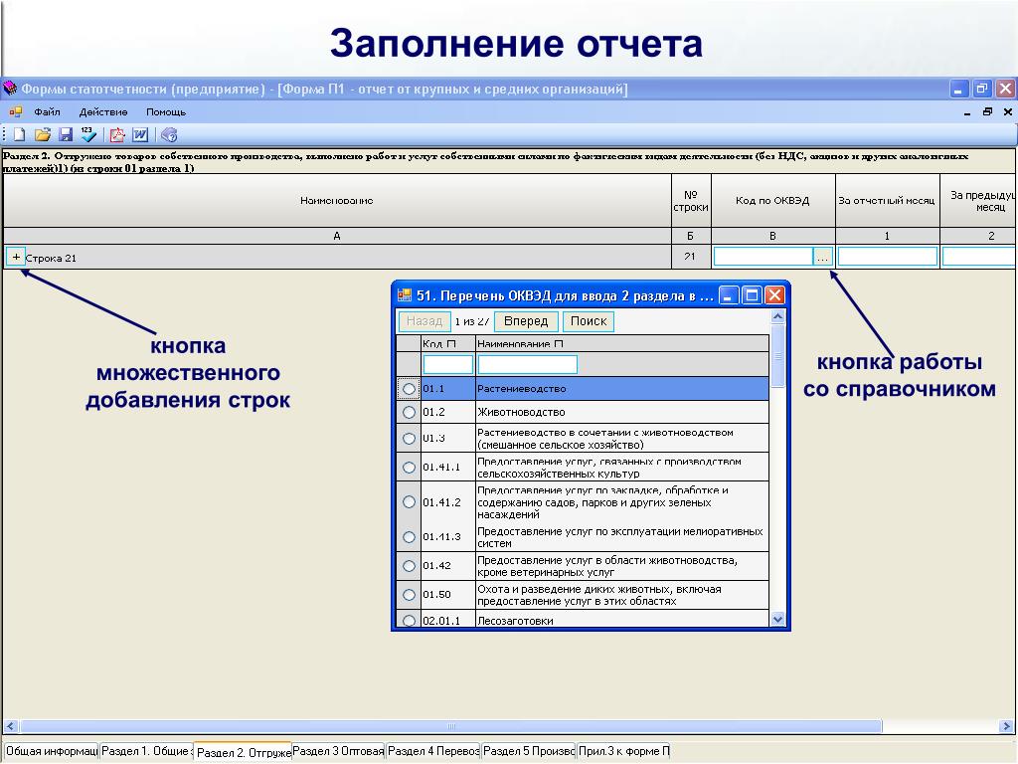Expand Строка 21 with the plus button

pyautogui.click(x=16, y=258)
